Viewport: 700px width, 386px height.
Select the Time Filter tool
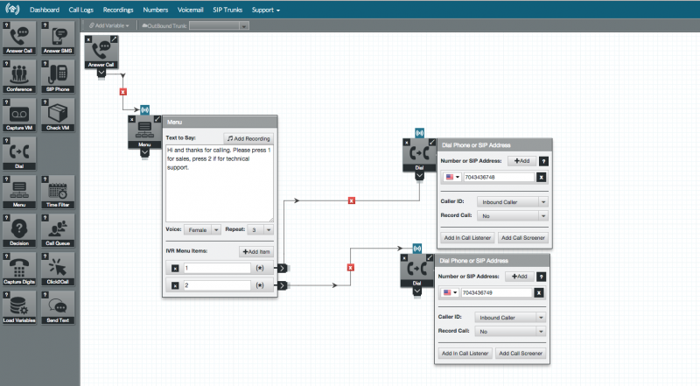point(58,193)
